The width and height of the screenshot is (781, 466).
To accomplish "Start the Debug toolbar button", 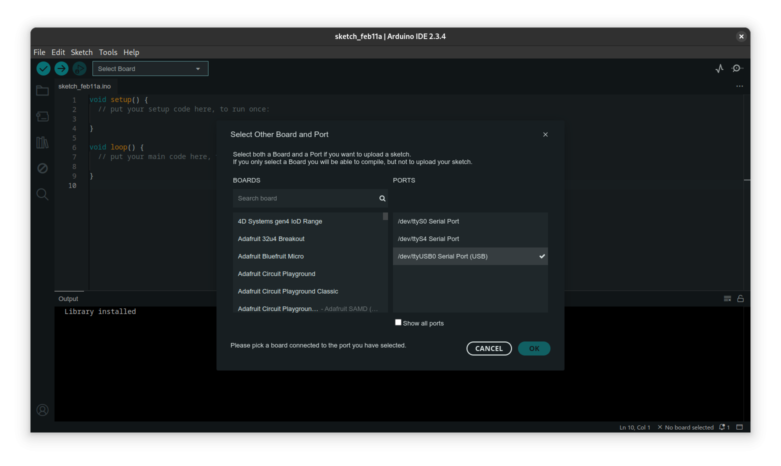I will tap(79, 68).
